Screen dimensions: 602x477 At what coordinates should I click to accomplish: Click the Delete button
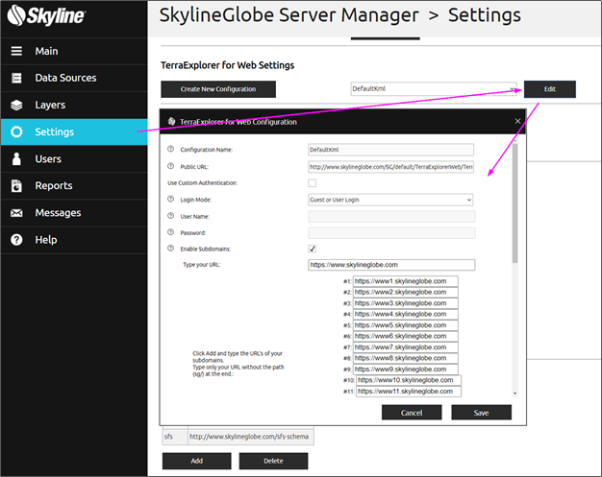pos(273,461)
